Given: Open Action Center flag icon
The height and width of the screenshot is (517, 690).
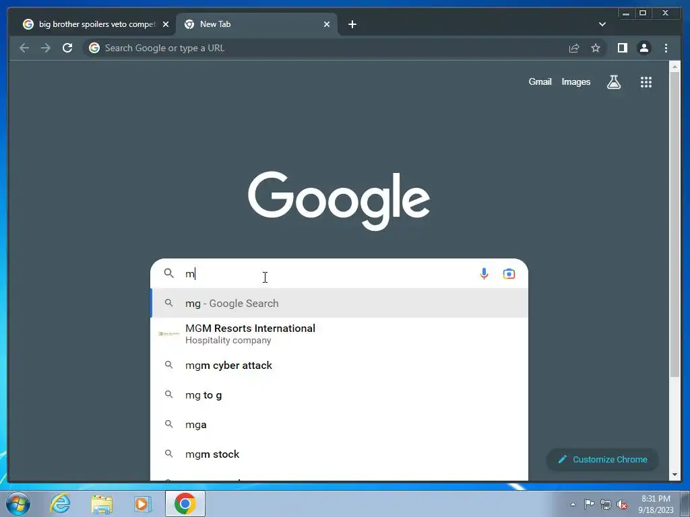Looking at the screenshot, I should coord(589,504).
